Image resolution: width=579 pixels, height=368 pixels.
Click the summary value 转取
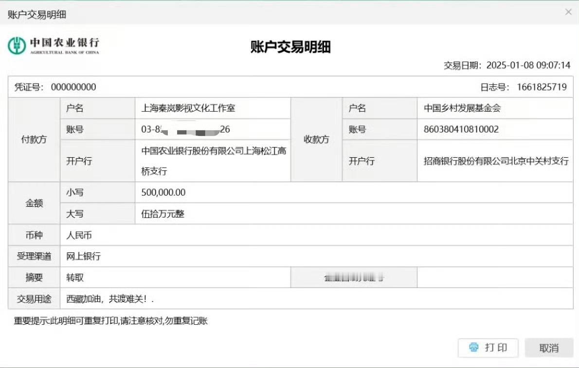[x=74, y=277]
